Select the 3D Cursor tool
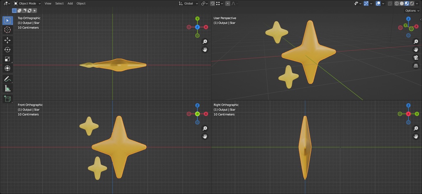This screenshot has height=194, width=422. coord(7,30)
